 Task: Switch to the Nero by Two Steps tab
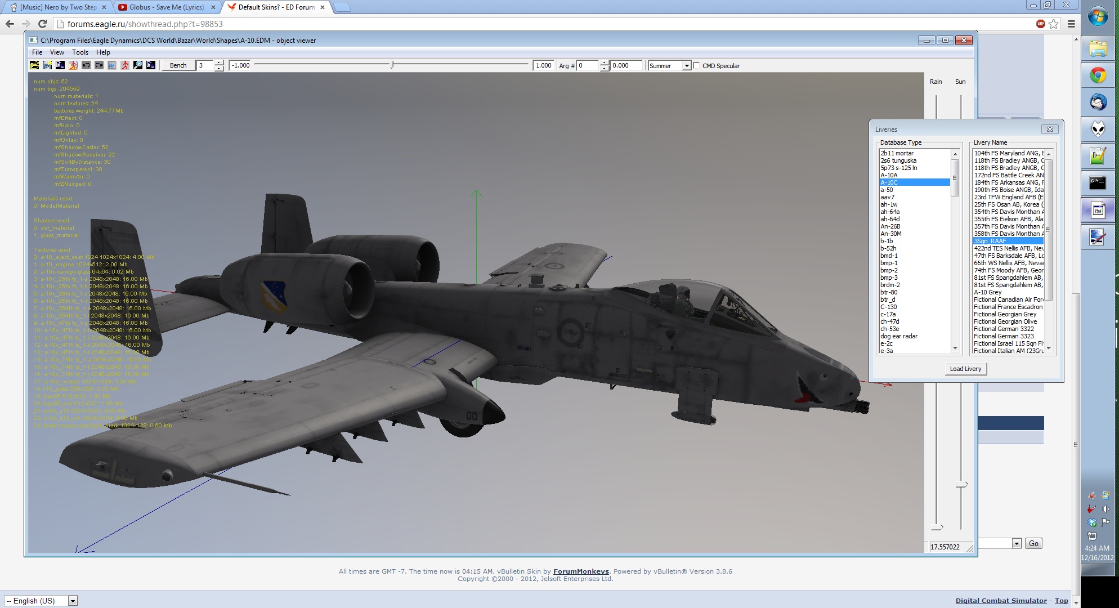click(x=59, y=7)
